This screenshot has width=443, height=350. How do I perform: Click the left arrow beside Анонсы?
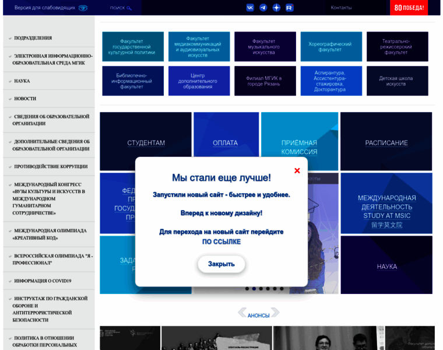(x=242, y=313)
